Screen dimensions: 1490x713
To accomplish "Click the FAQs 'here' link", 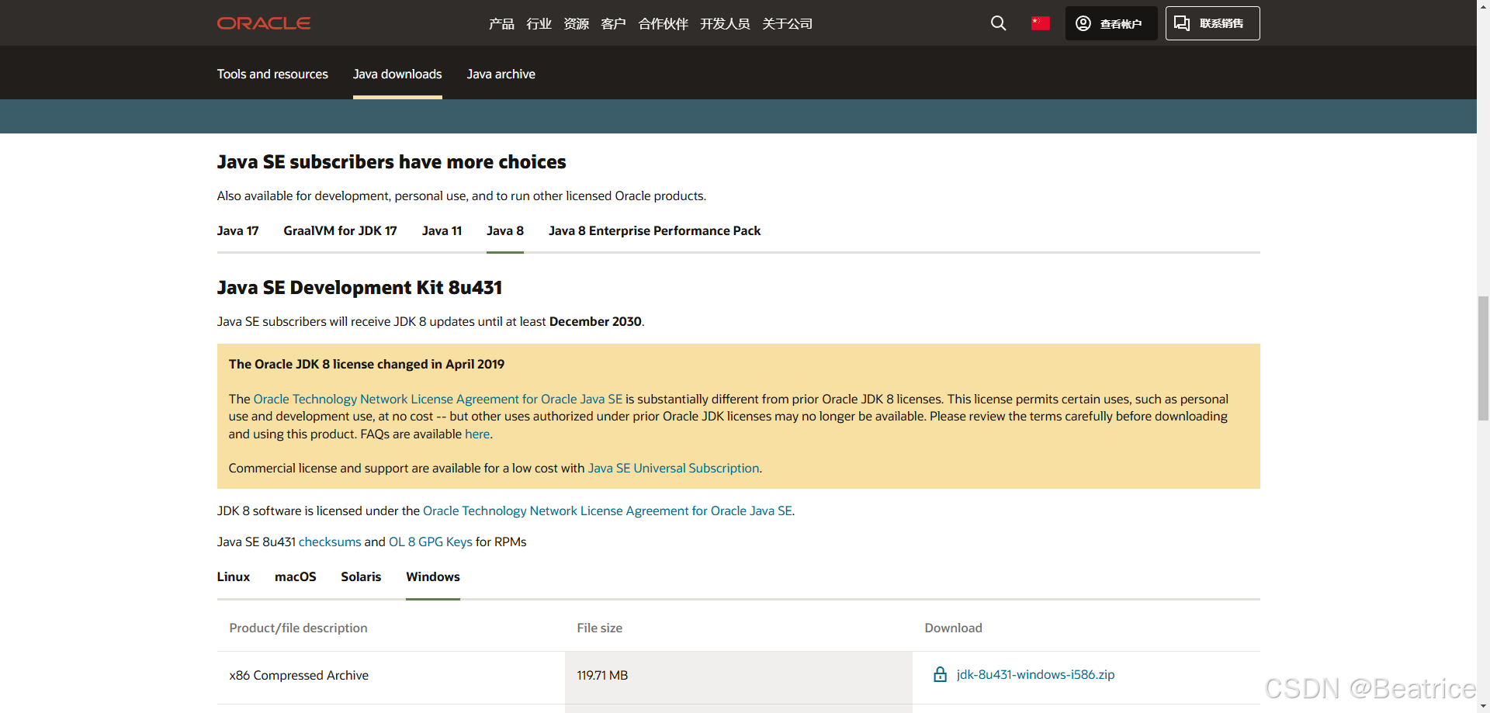I will [x=477, y=434].
